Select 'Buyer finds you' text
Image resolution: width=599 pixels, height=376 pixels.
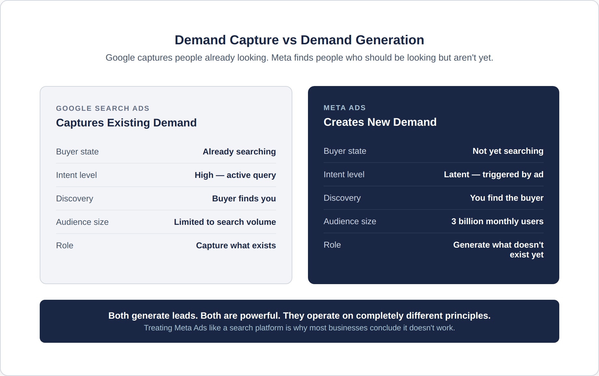tap(244, 198)
